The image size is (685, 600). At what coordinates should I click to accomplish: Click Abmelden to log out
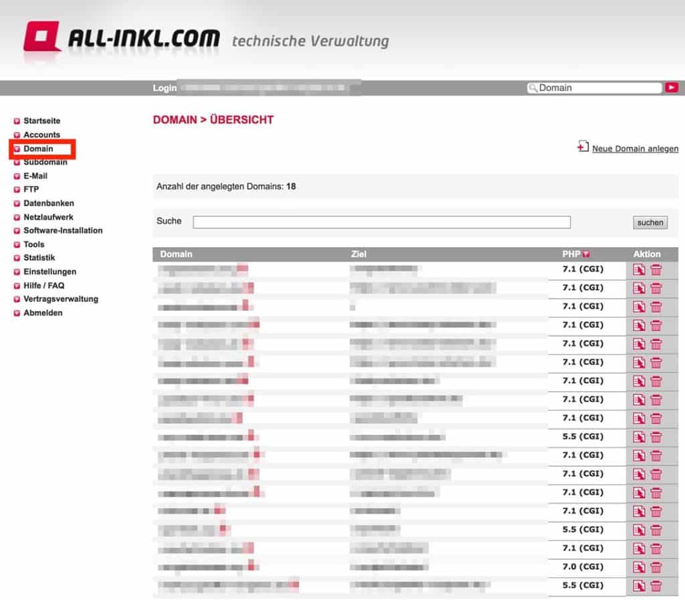43,313
